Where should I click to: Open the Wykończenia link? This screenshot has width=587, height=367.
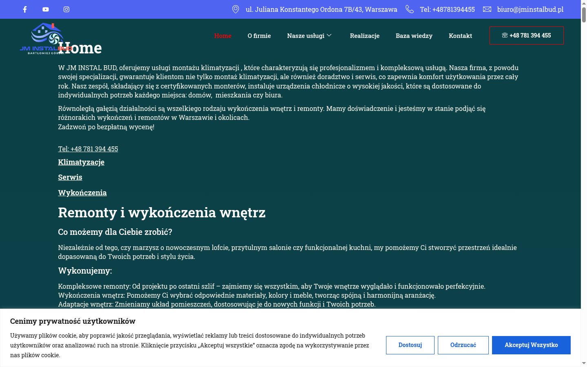pyautogui.click(x=82, y=193)
